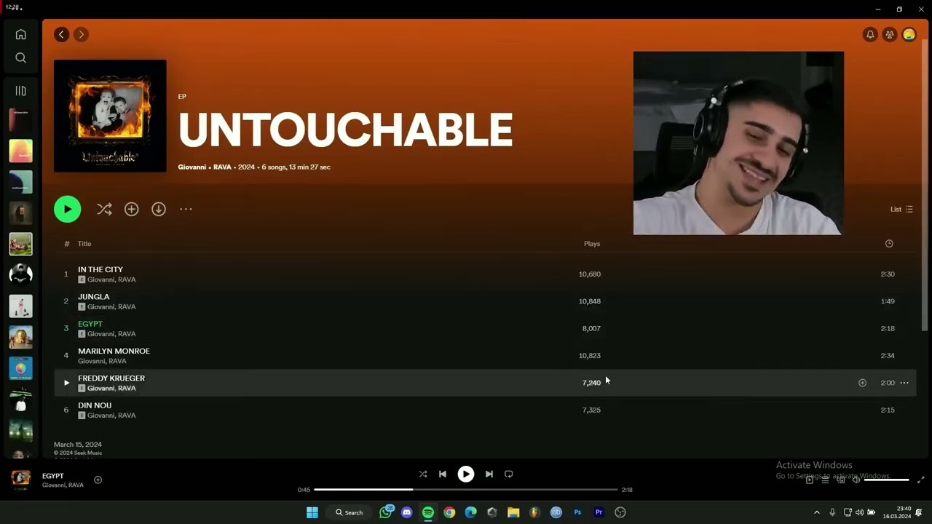
Task: Open Friend Activity people icon
Action: [889, 34]
